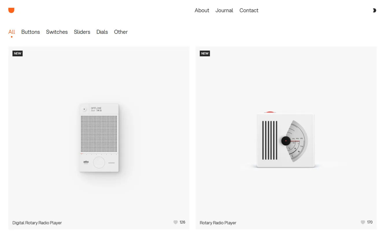385x234 pixels.
Task: Filter components by Switches
Action: (57, 32)
